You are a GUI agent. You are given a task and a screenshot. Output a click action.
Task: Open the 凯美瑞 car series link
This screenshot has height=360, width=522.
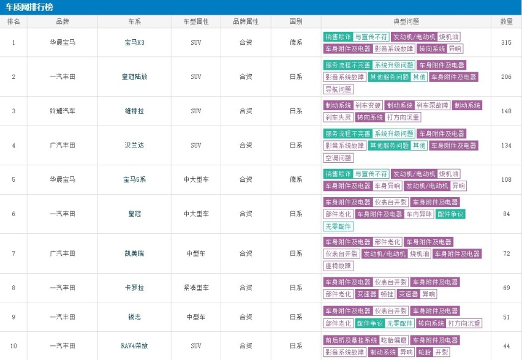click(x=135, y=253)
